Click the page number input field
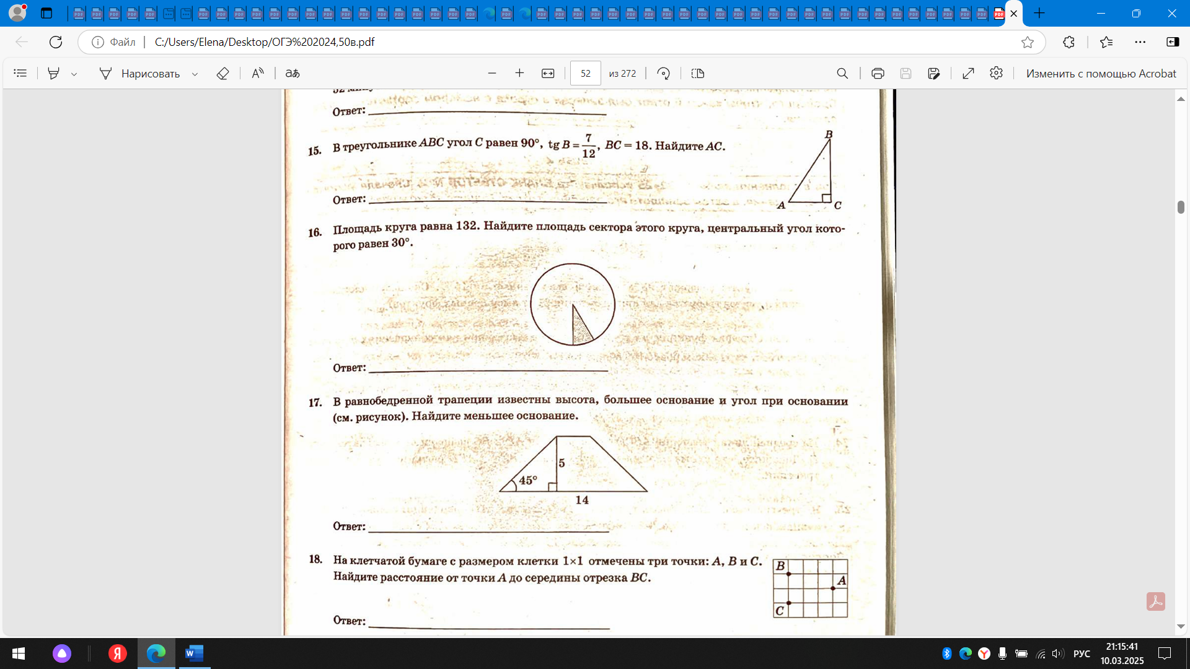1190x669 pixels. click(585, 73)
